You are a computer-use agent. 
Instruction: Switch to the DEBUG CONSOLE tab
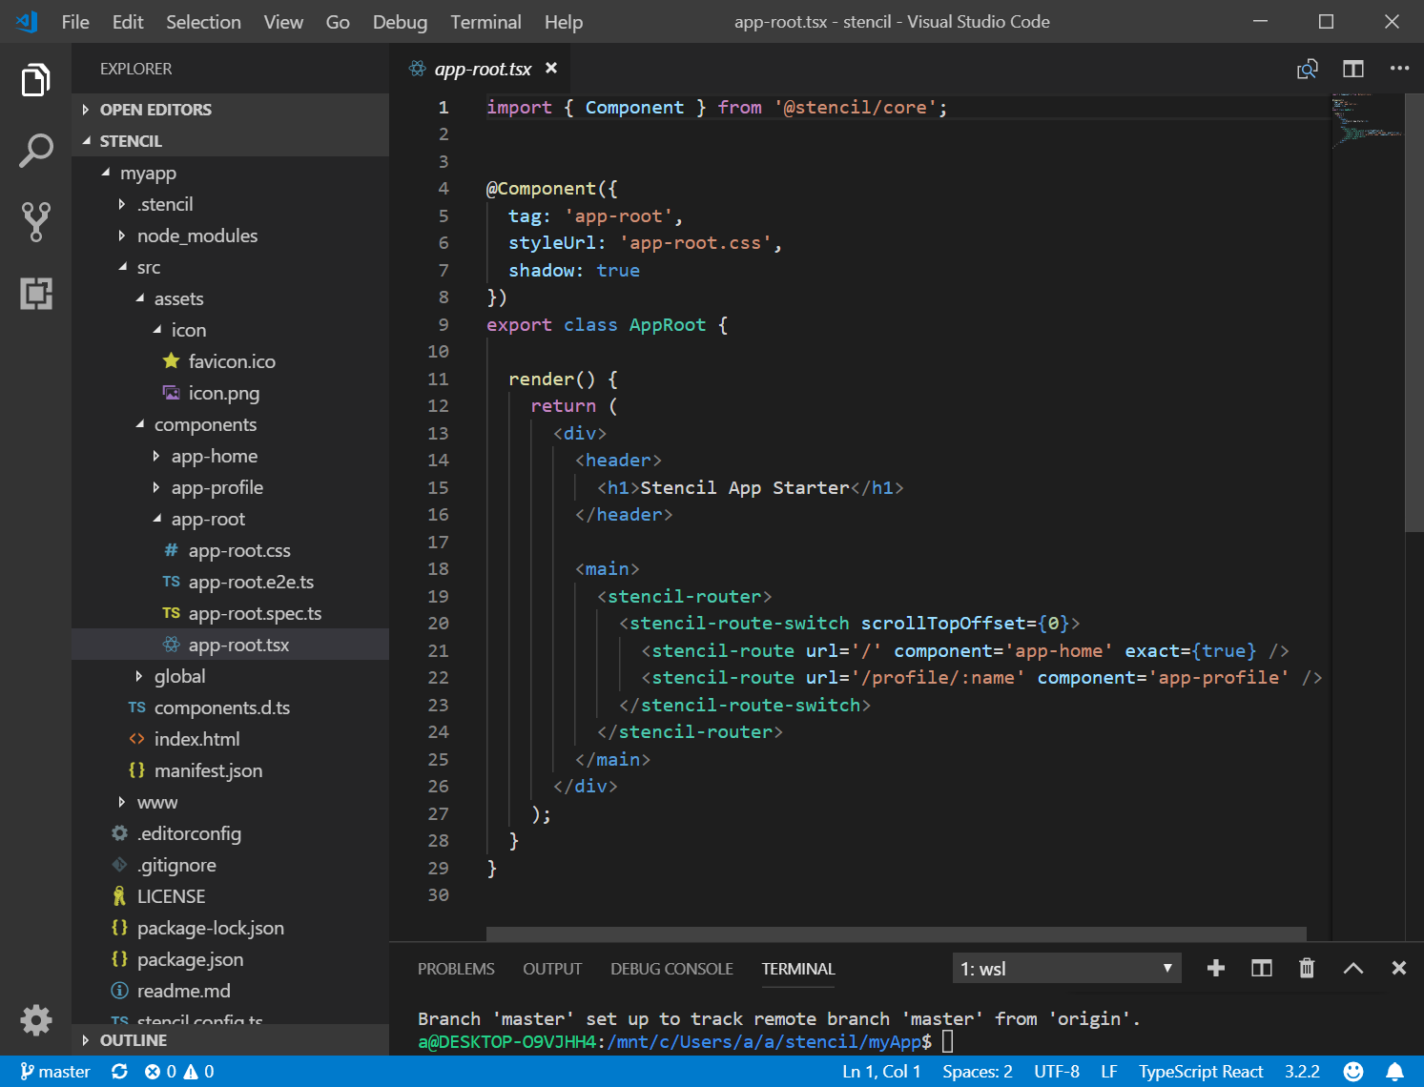[671, 969]
